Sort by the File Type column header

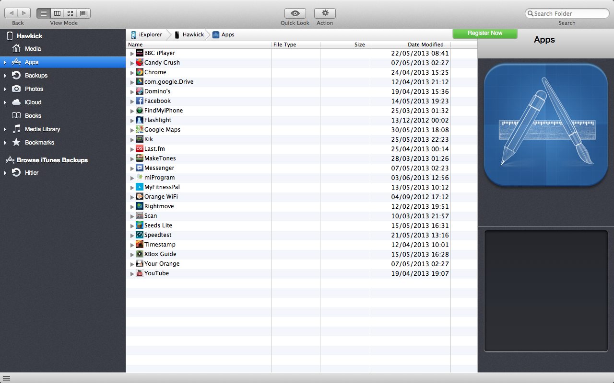(x=296, y=45)
